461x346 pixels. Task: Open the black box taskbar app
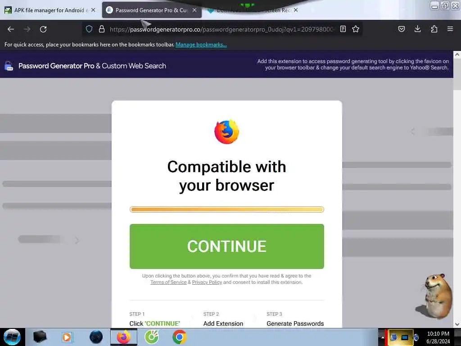click(x=40, y=337)
